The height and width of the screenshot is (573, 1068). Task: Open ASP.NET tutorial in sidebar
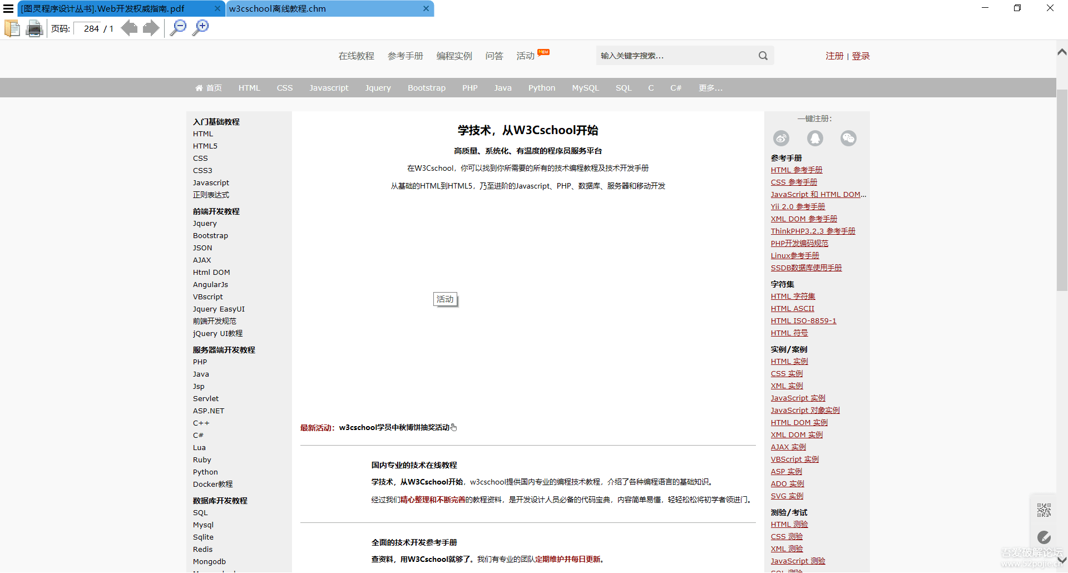click(x=209, y=411)
